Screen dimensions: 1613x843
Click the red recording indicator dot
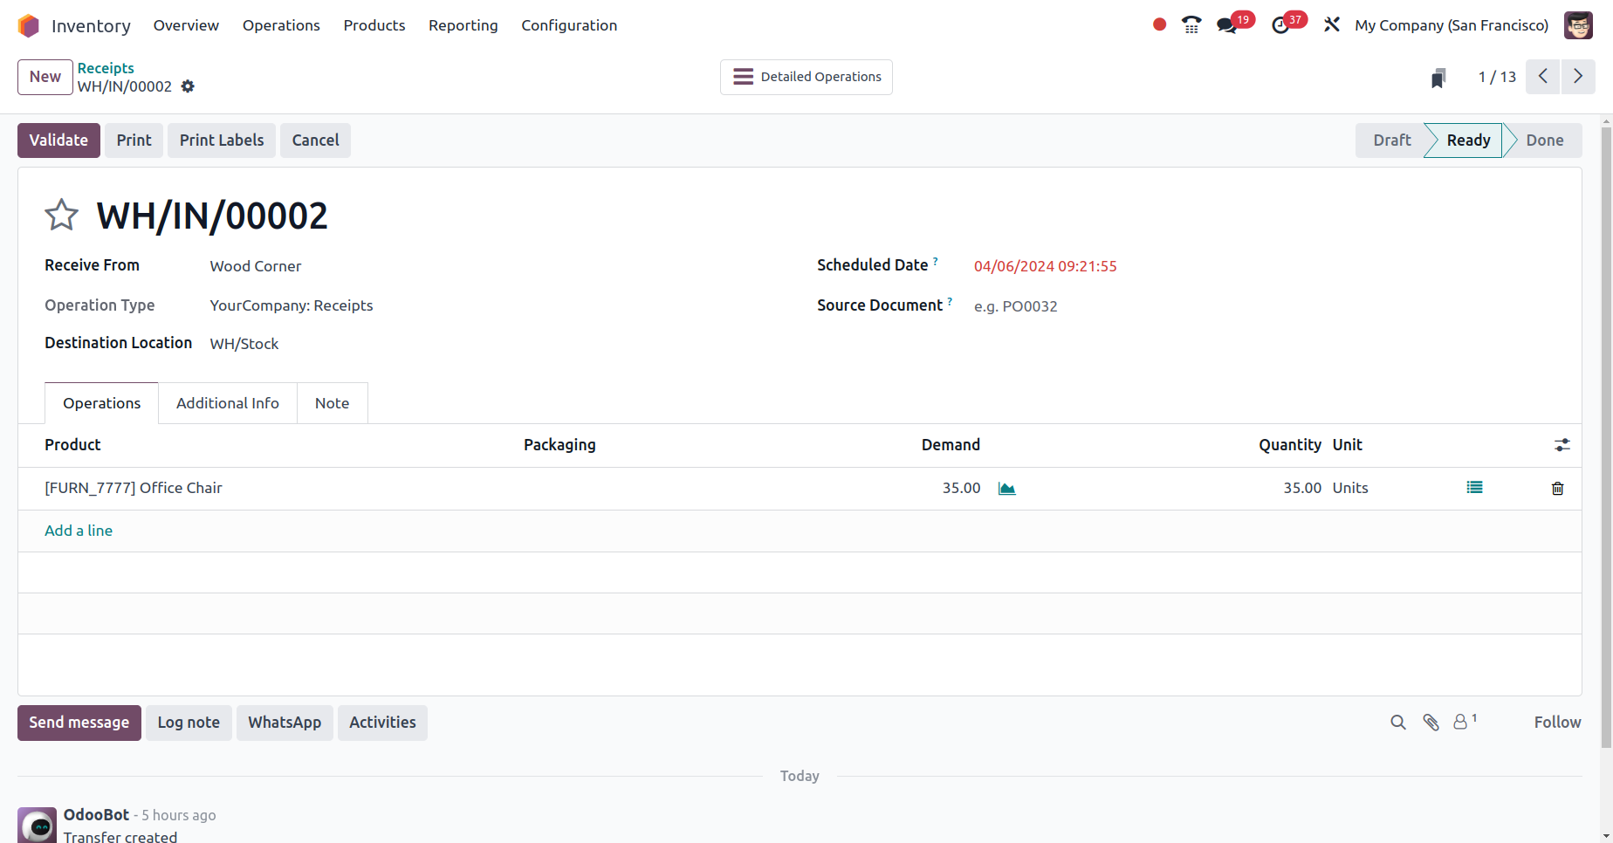click(1158, 25)
